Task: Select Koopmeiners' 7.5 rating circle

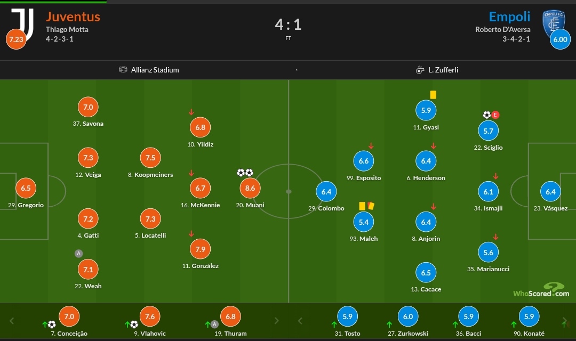Action: click(150, 158)
